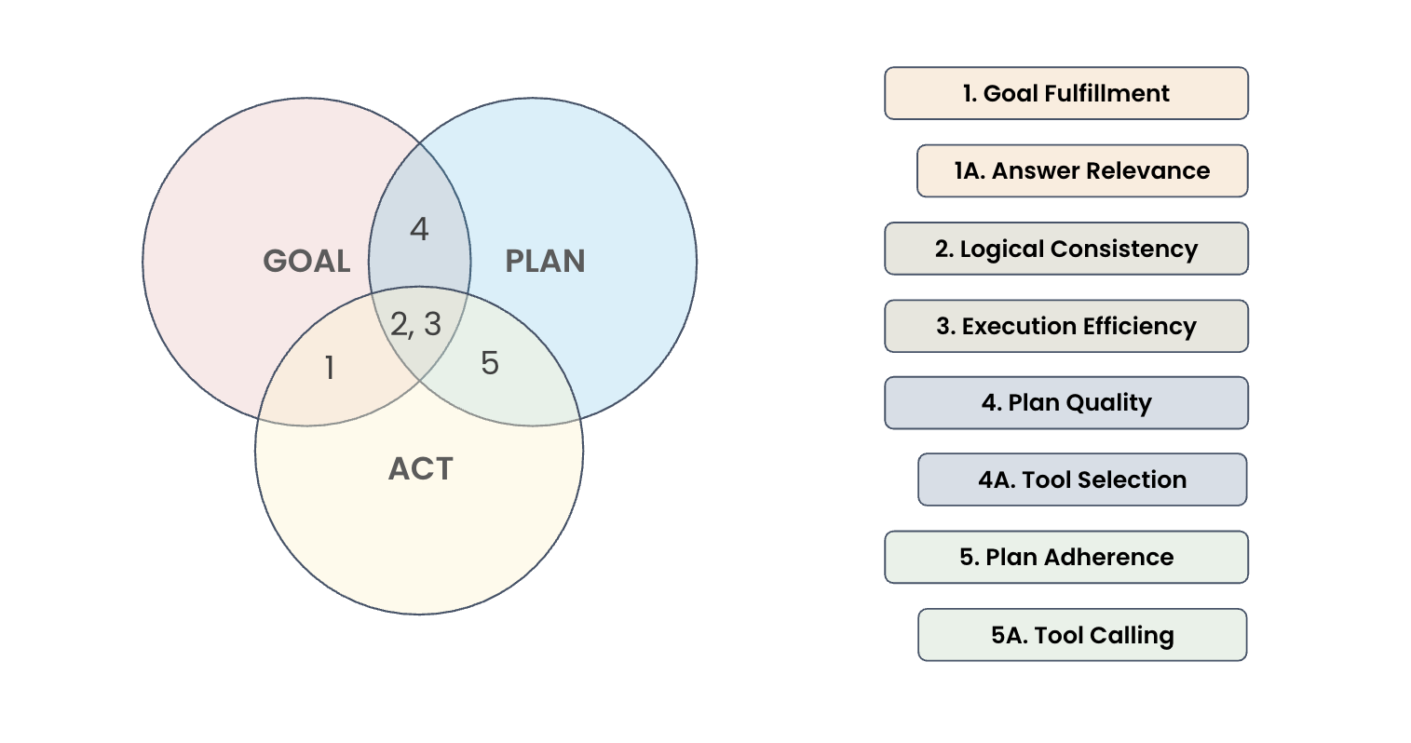1411x743 pixels.
Task: Click the Plan Adherence legend box
Action: click(x=1065, y=557)
